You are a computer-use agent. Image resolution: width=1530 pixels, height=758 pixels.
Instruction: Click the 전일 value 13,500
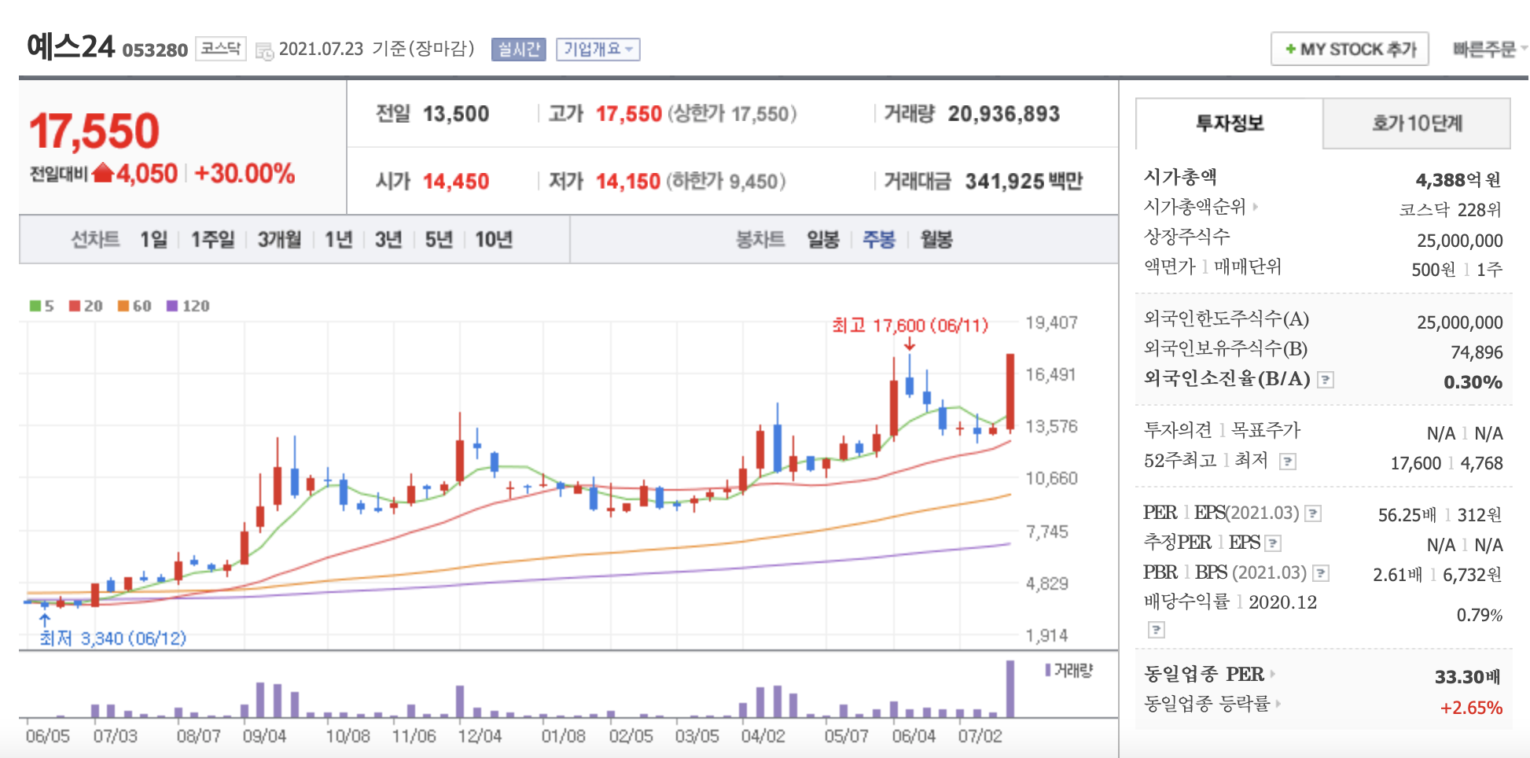coord(456,114)
